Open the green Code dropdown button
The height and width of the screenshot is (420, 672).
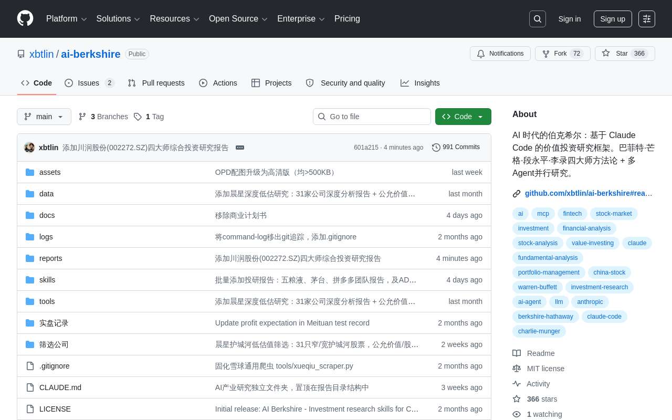[x=463, y=117]
